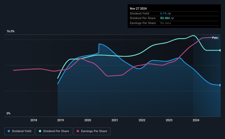Click the 'Earnings Per Share' tooltip row label
225x139 pixels.
pos(143,23)
